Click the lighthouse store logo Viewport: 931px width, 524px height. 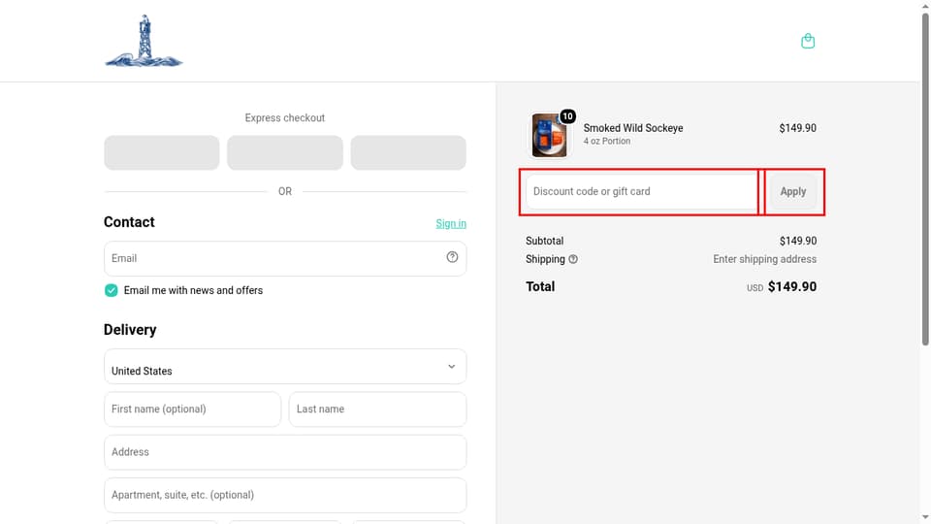click(144, 41)
